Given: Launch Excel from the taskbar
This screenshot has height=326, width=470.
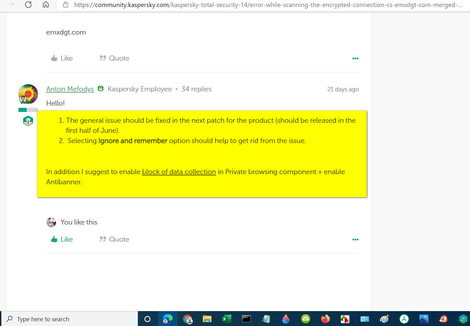Looking at the screenshot, I should [227, 319].
